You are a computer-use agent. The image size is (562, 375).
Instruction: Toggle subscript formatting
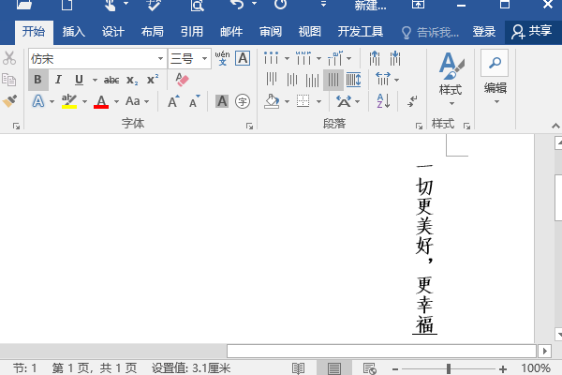[132, 80]
